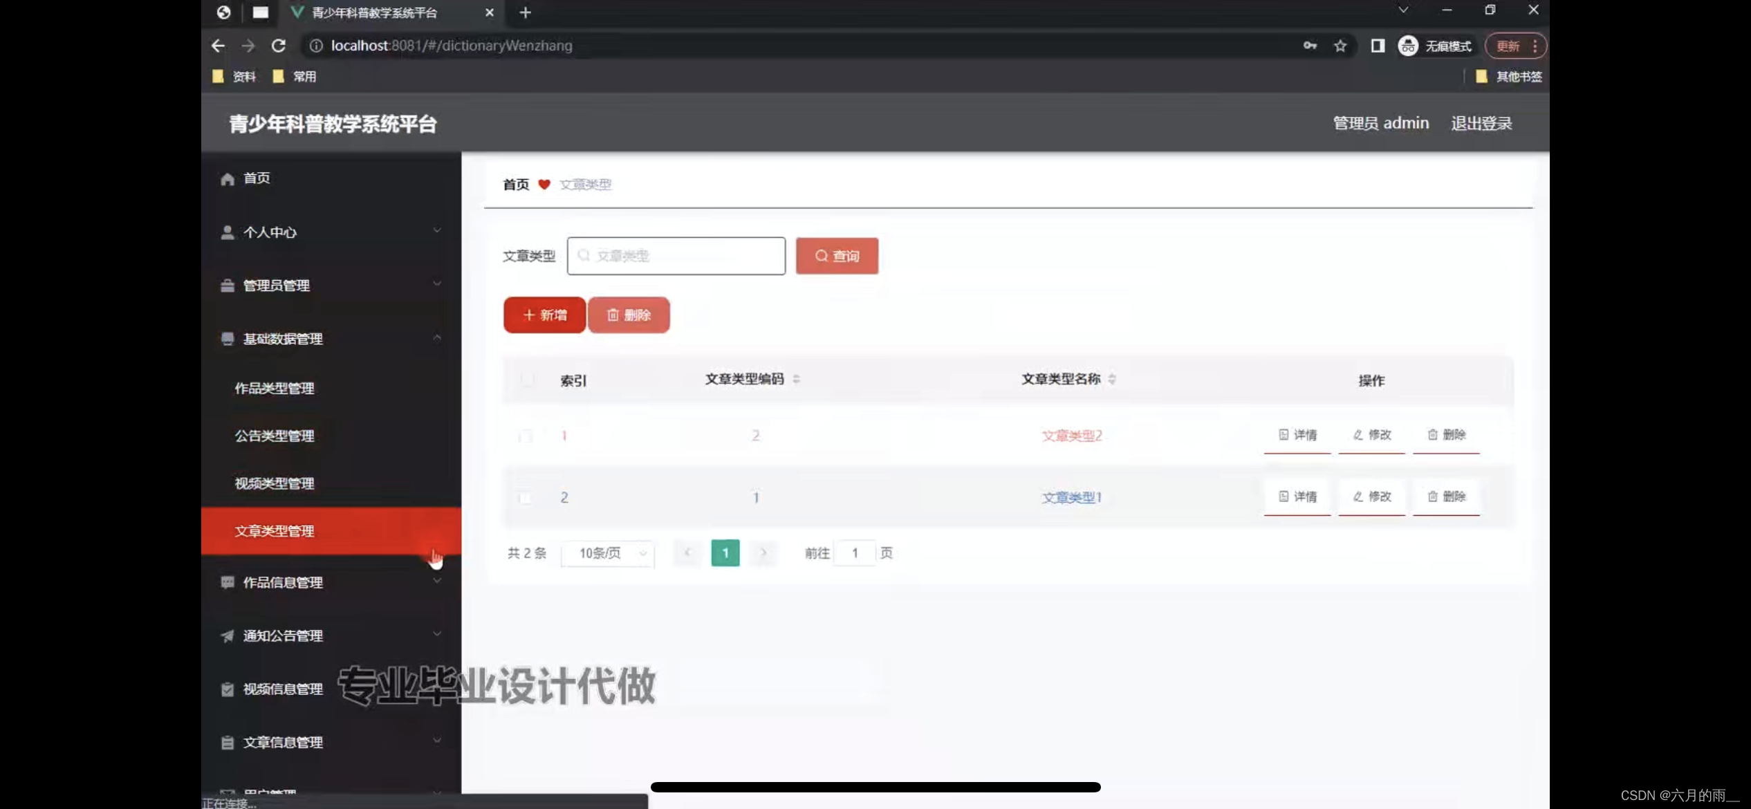Viewport: 1751px width, 809px height.
Task: Open 视频类型管理 submenu item
Action: (x=331, y=483)
